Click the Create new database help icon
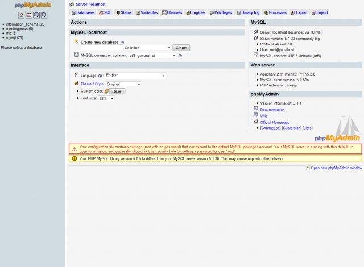 pos(122,43)
